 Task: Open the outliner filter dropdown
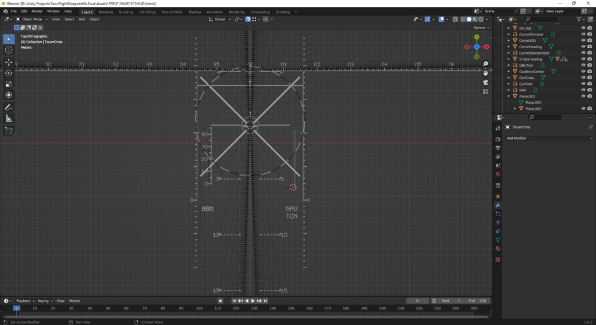tap(581, 19)
